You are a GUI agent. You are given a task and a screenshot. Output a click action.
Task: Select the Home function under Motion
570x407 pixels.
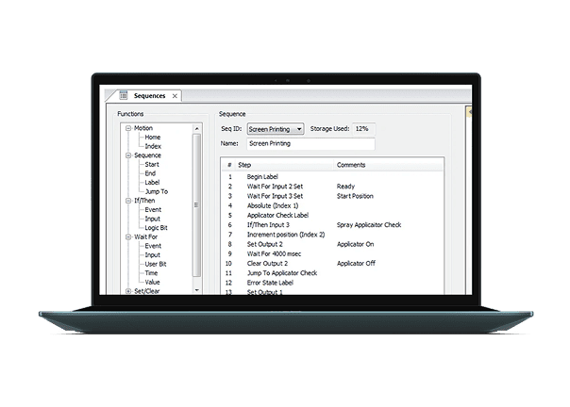click(x=152, y=138)
